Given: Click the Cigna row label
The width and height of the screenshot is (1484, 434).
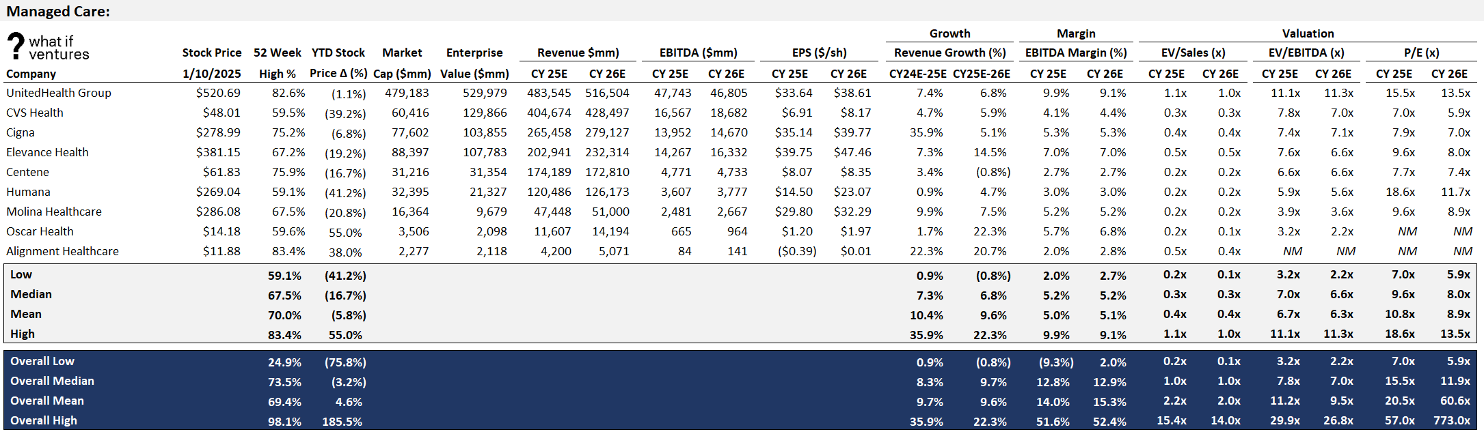Looking at the screenshot, I should tap(21, 132).
